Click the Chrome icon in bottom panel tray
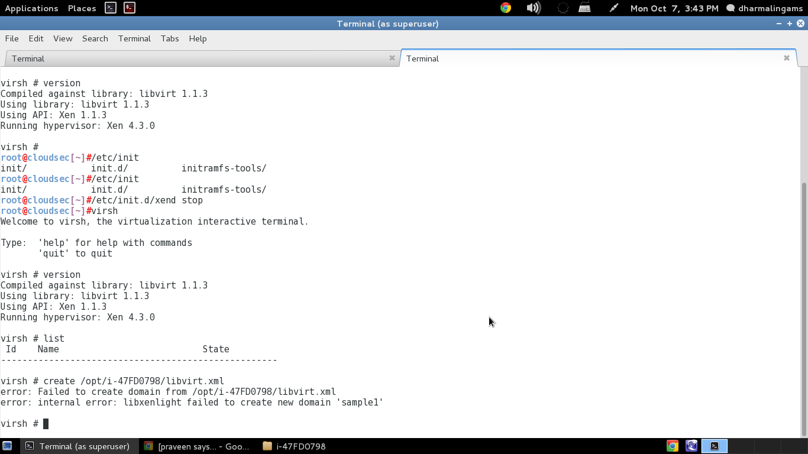This screenshot has width=808, height=454. pyautogui.click(x=673, y=446)
